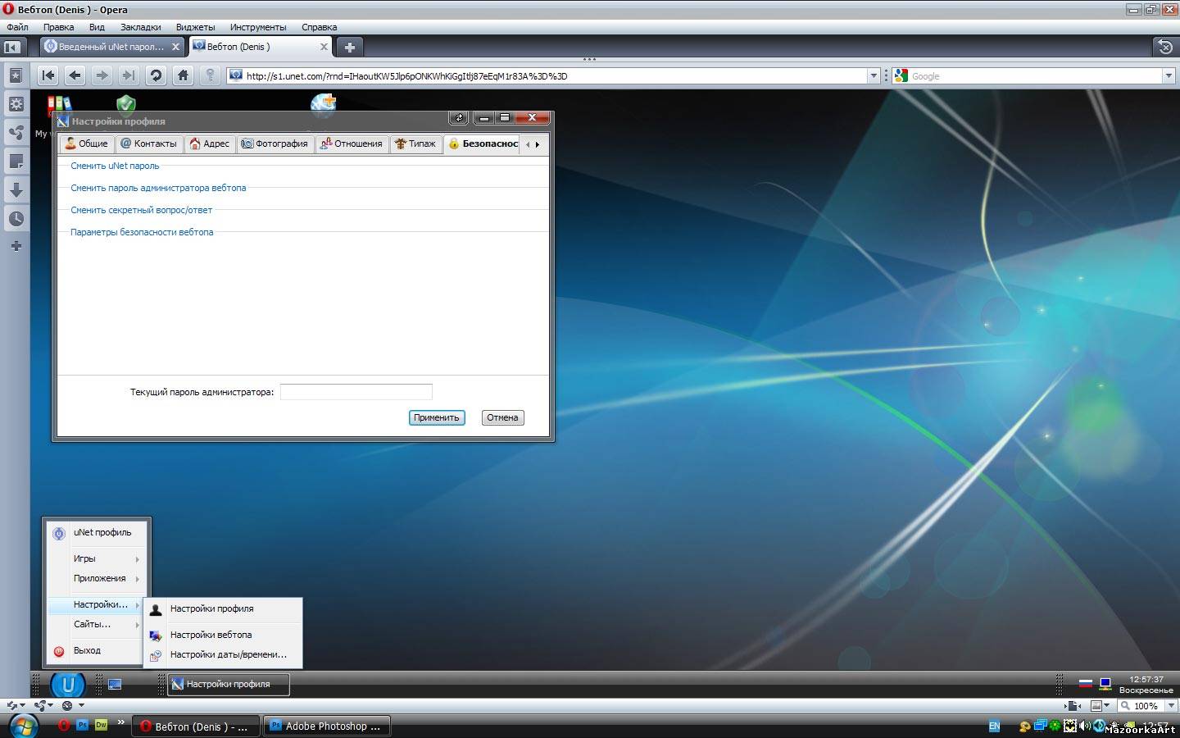The height and width of the screenshot is (738, 1180).
Task: Open the Notes panel icon
Action: click(x=16, y=162)
